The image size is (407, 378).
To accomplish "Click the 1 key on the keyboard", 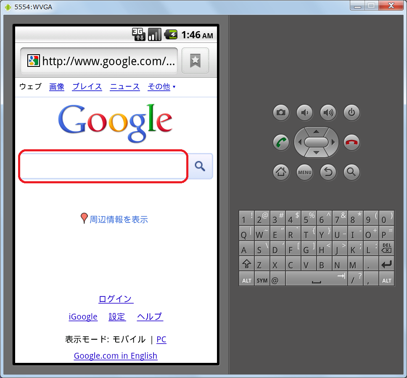I will click(x=246, y=218).
